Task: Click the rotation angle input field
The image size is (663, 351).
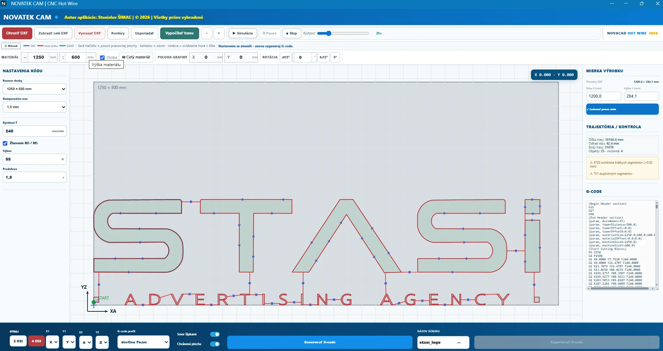Action: click(303, 57)
